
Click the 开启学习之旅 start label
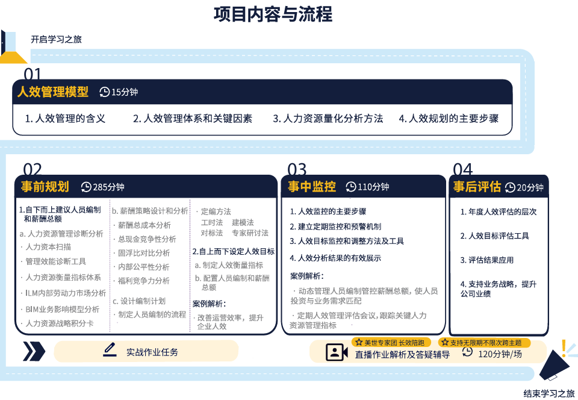56,39
